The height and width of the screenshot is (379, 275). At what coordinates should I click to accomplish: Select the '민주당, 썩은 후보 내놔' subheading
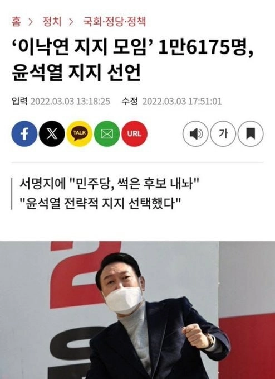[x=109, y=184]
